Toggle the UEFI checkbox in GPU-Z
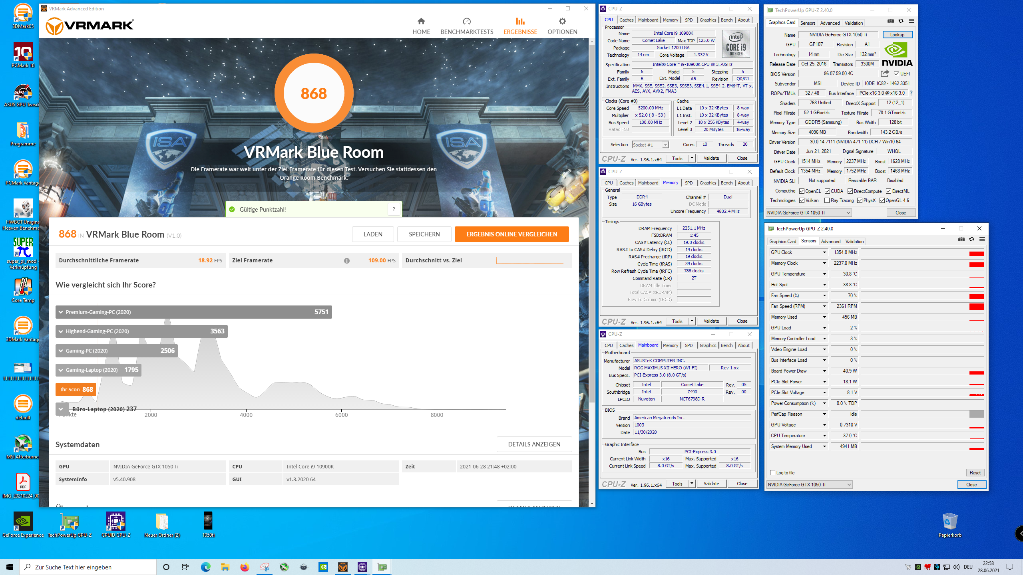The image size is (1023, 575). pyautogui.click(x=896, y=74)
